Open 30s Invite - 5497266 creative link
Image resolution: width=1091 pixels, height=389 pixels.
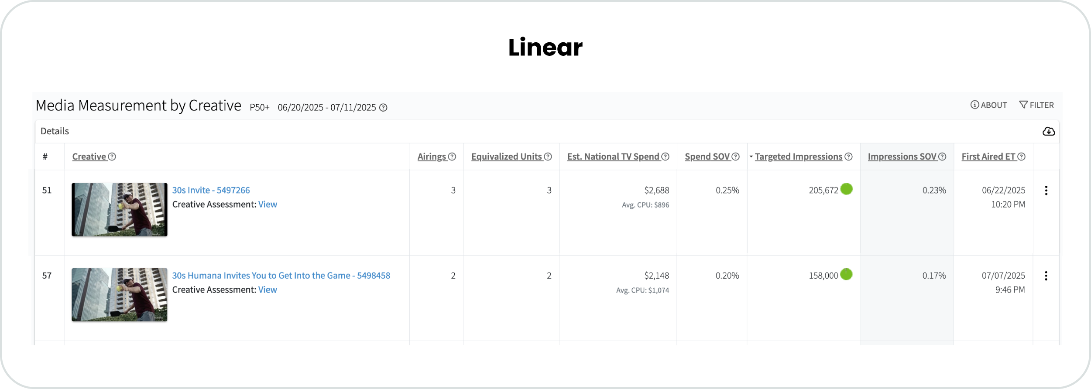[x=211, y=190]
